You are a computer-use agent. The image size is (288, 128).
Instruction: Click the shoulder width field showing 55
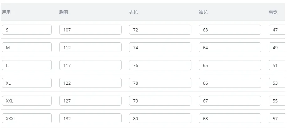[x=277, y=101]
